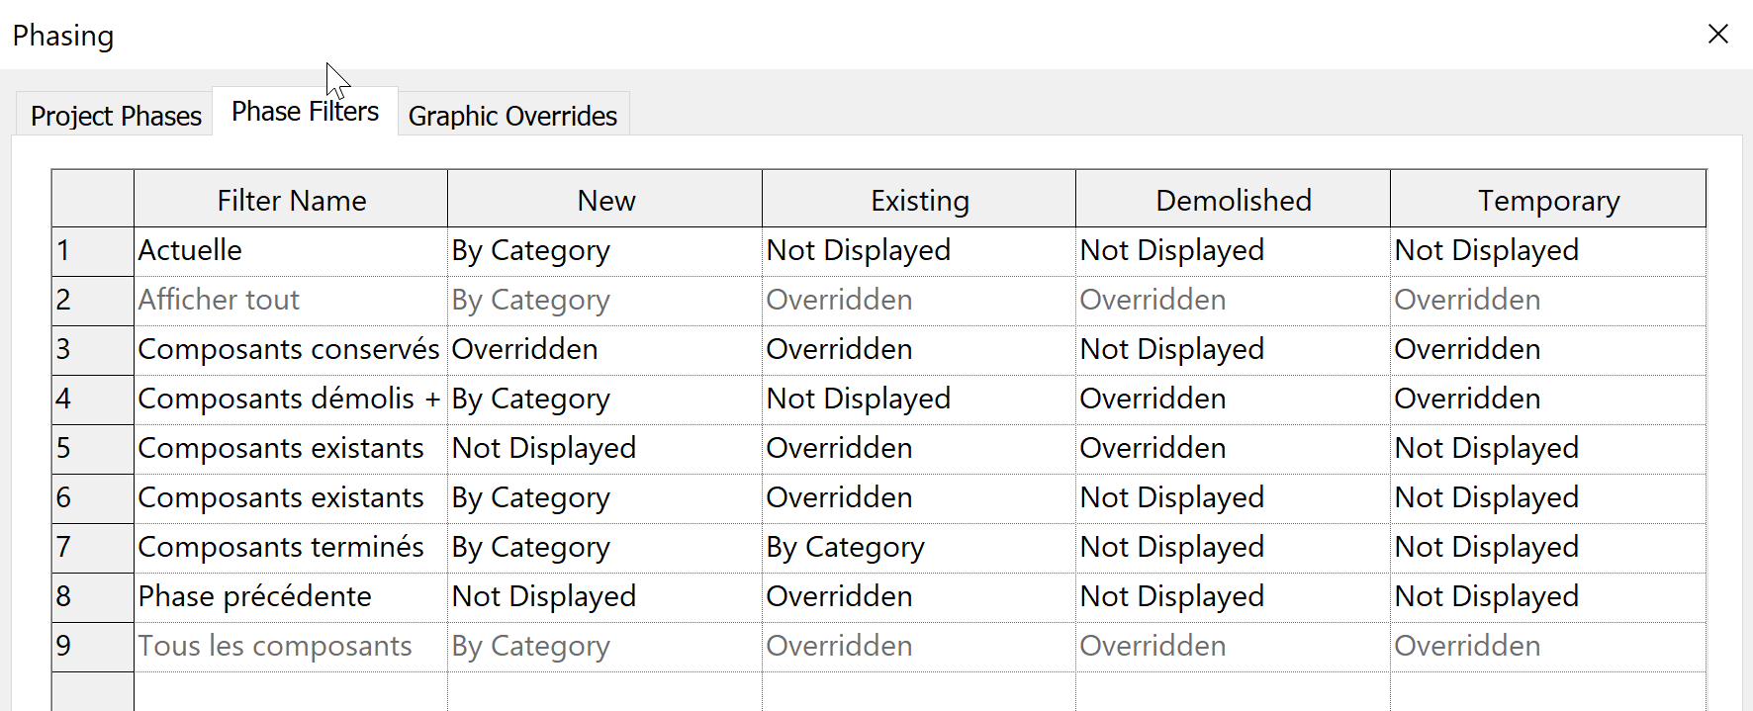Change Existing setting for Composants conservés
The height and width of the screenshot is (711, 1753).
917,349
